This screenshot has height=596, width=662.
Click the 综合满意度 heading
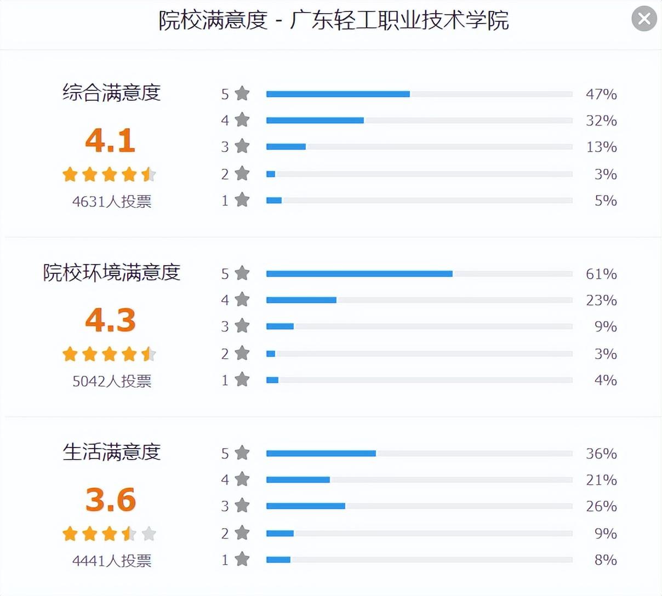[111, 93]
